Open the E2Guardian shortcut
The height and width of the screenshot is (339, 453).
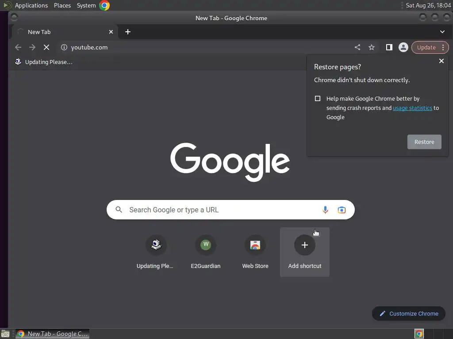click(206, 252)
